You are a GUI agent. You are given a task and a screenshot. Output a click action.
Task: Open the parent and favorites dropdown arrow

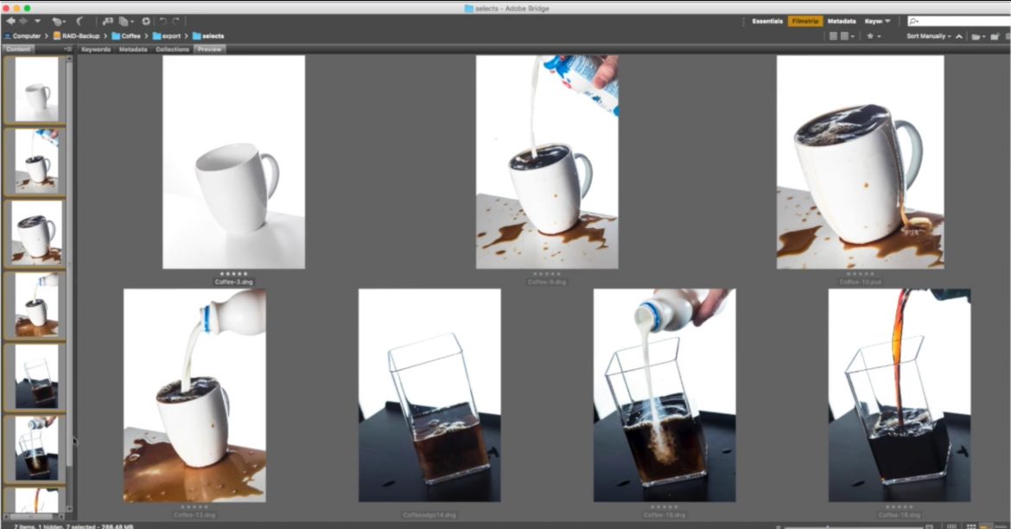[x=37, y=22]
